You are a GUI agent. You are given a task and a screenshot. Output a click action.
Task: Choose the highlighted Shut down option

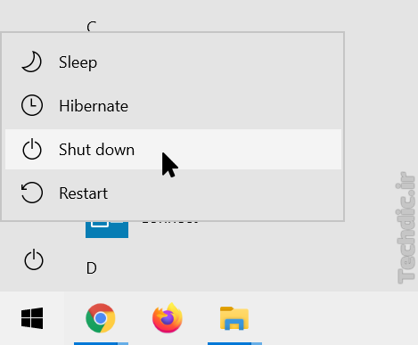173,149
